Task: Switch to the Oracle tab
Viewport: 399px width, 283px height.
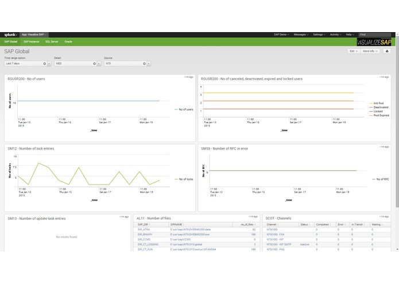Action: point(68,42)
